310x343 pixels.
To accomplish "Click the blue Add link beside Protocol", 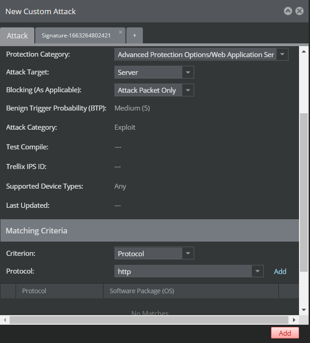I will click(x=280, y=271).
